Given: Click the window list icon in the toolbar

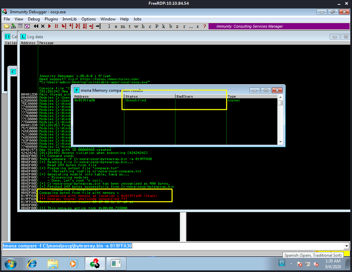Looking at the screenshot, I should click(20, 26).
